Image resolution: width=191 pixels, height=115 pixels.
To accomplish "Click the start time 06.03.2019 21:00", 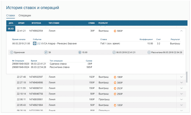I will pyautogui.click(x=21, y=43).
